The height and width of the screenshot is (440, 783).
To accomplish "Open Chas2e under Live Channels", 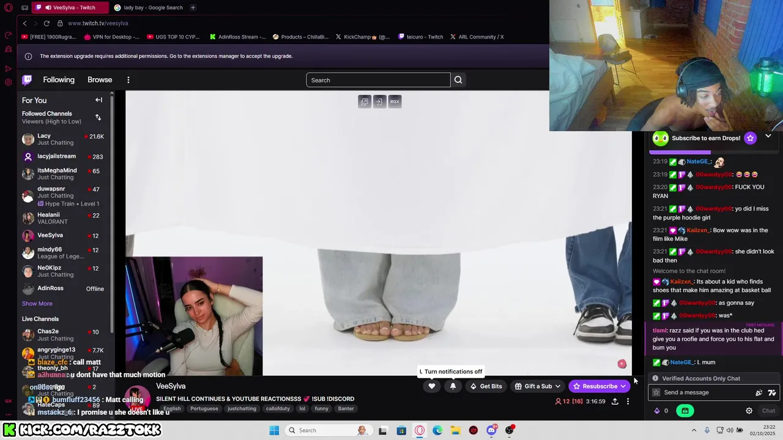I will click(x=63, y=335).
